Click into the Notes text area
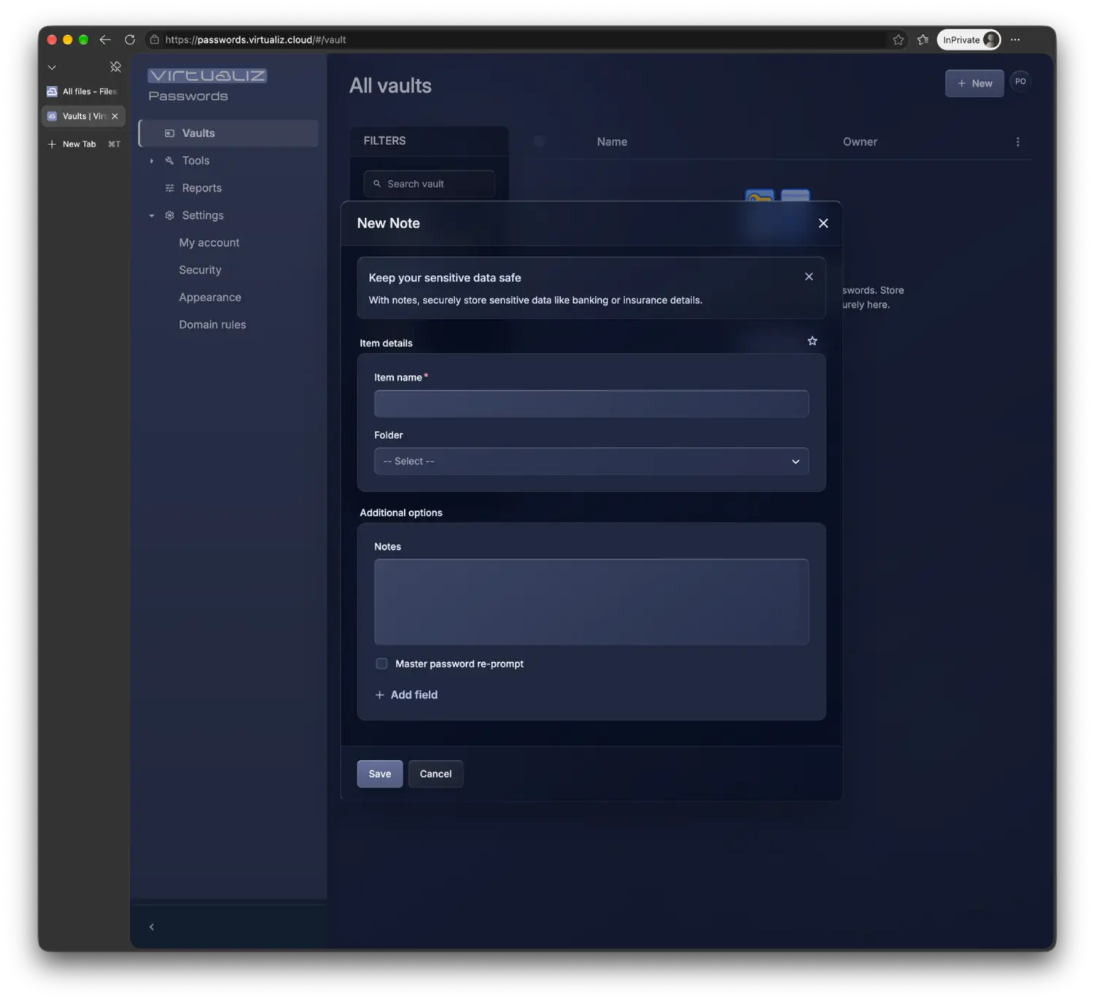Image resolution: width=1094 pixels, height=1002 pixels. point(591,602)
